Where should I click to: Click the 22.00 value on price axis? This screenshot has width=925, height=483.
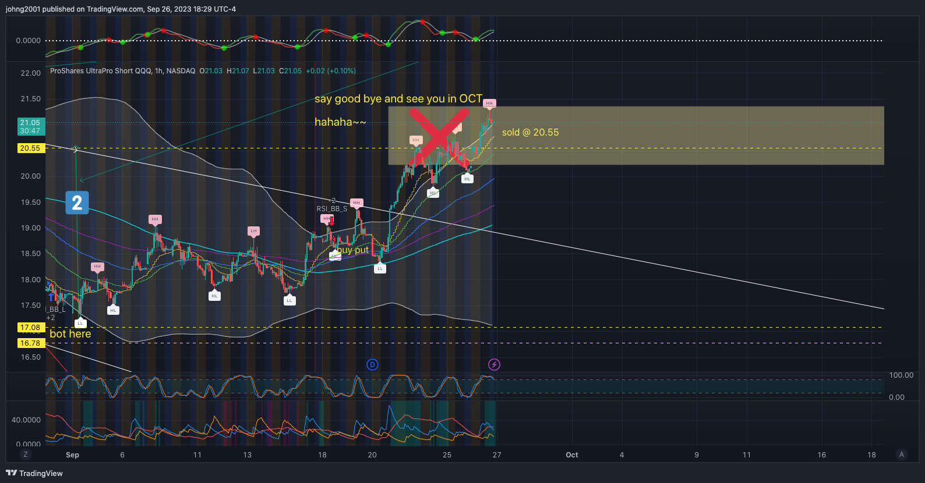pos(31,73)
